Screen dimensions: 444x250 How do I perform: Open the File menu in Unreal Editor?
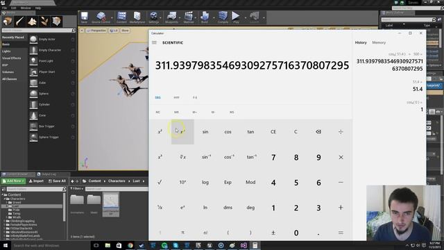(4, 8)
